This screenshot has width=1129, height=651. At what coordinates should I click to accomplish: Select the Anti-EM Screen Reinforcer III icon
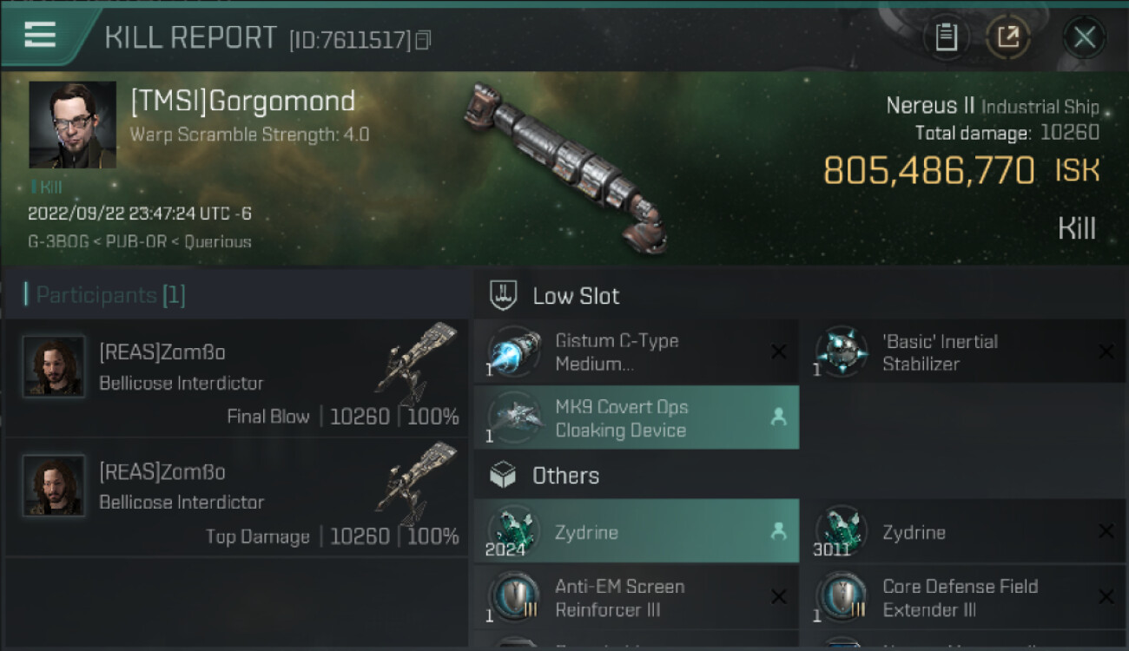pyautogui.click(x=514, y=597)
